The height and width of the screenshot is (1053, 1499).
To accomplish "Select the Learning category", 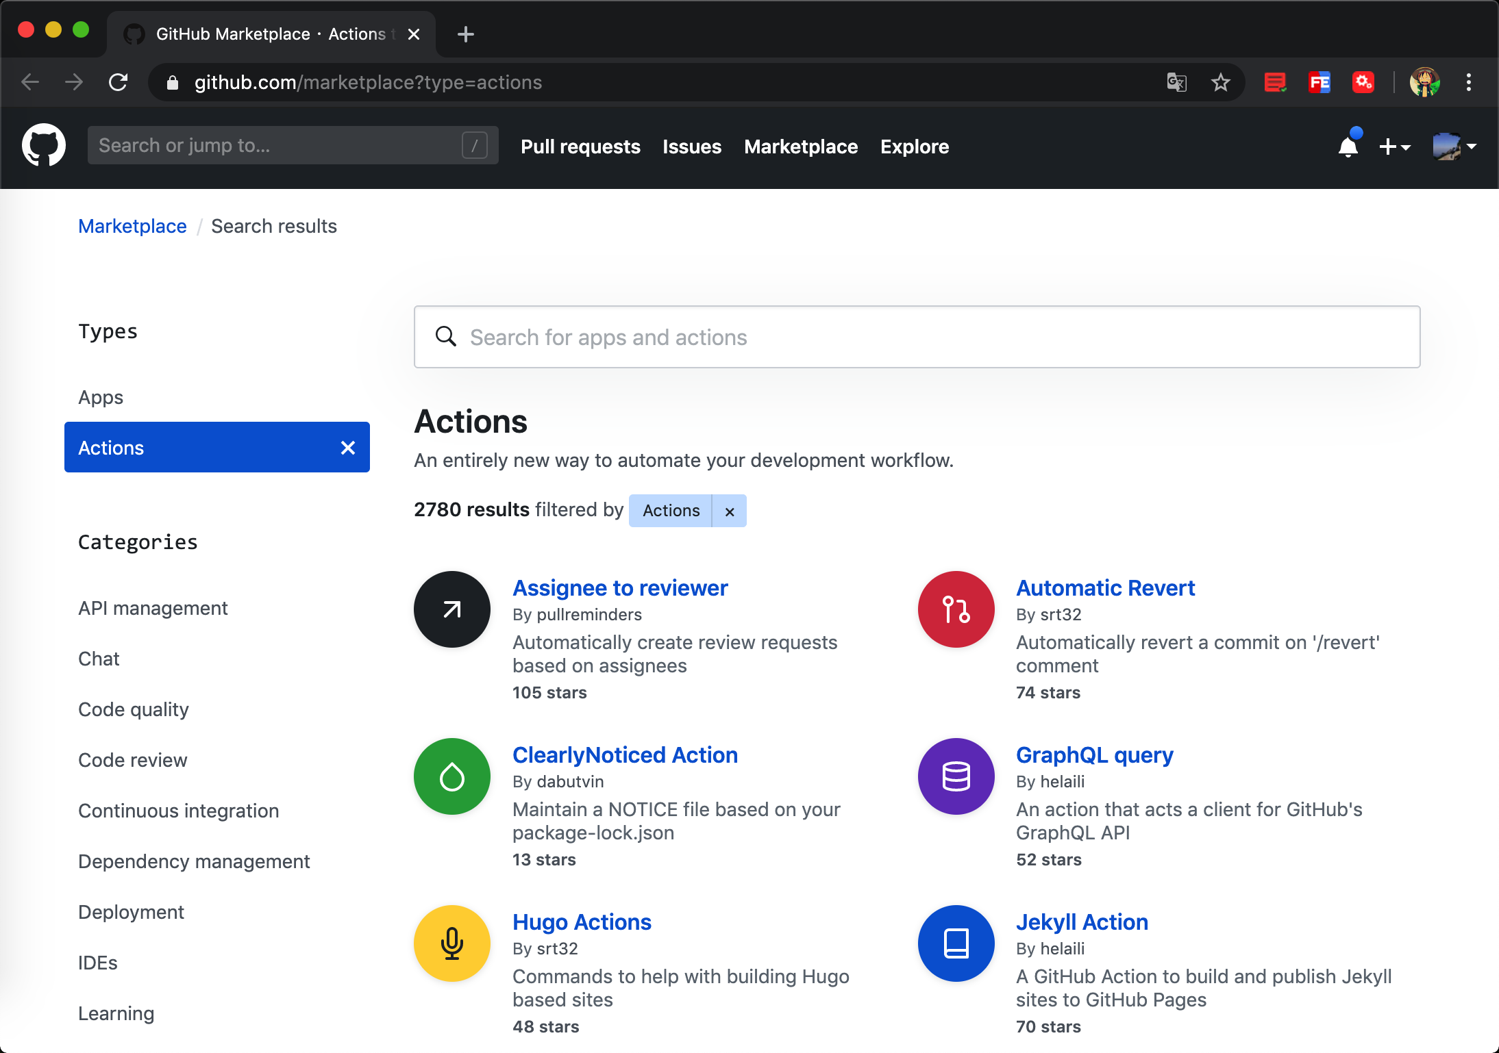I will coord(116,1013).
